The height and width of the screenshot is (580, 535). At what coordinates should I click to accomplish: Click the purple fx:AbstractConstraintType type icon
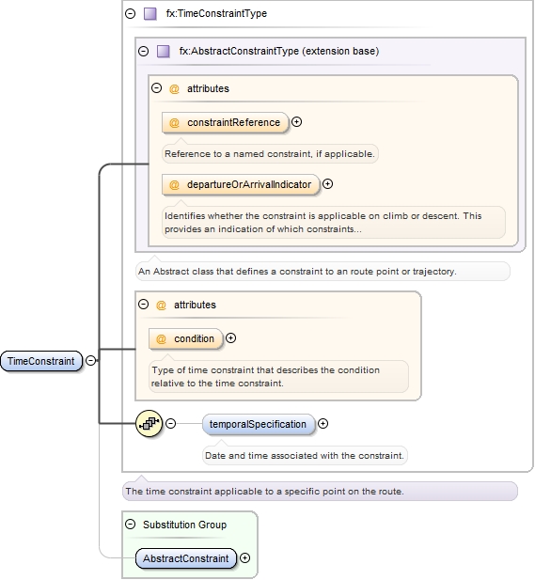coord(164,51)
